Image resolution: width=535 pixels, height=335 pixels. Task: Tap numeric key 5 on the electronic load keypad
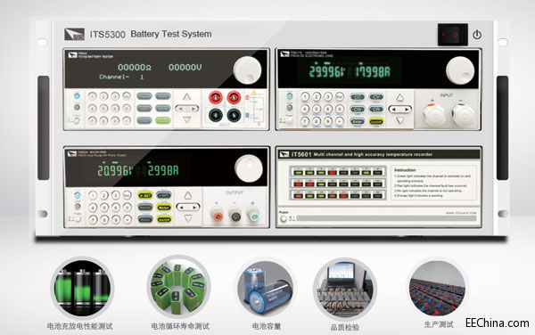pyautogui.click(x=317, y=109)
